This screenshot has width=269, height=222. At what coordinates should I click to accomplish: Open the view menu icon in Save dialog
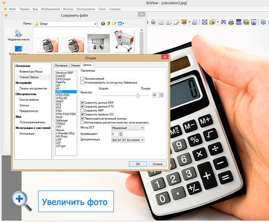tap(121, 23)
